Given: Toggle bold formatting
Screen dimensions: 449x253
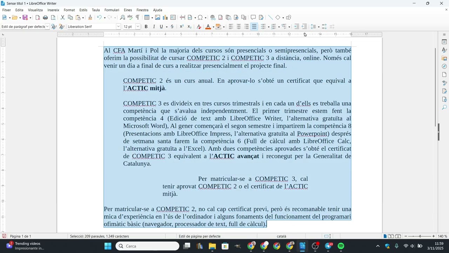Looking at the screenshot, I should pos(146,27).
